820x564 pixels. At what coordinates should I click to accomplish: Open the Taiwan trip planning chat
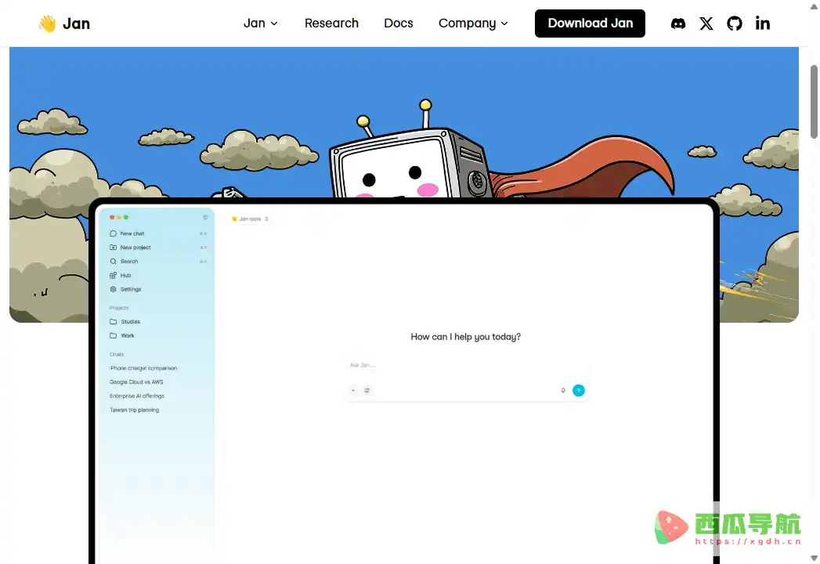point(135,410)
